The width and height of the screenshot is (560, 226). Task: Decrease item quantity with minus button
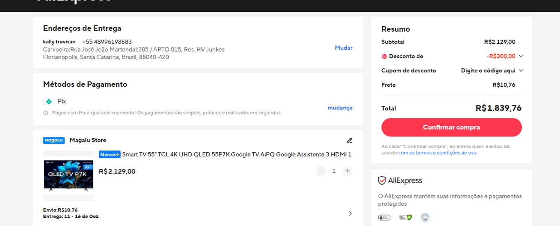pyautogui.click(x=321, y=171)
